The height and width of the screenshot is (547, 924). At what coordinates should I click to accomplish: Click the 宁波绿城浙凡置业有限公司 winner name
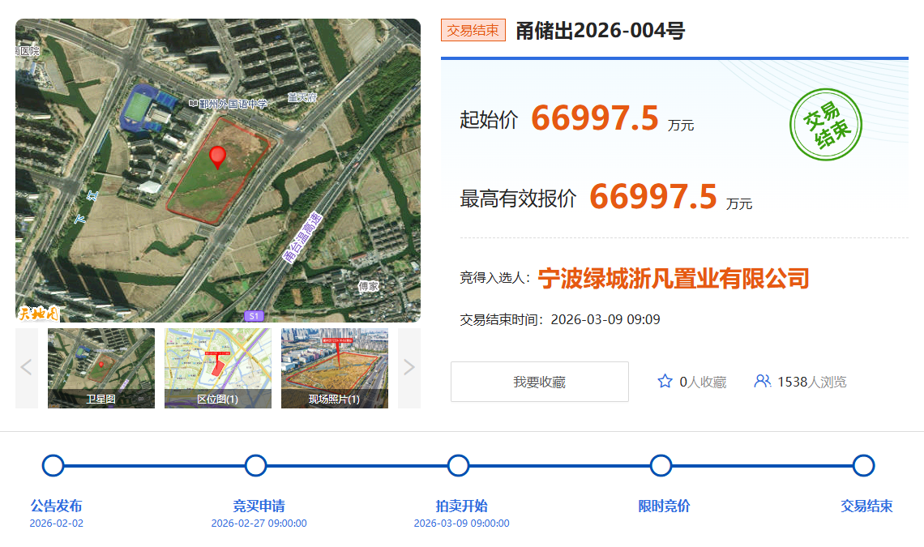674,278
